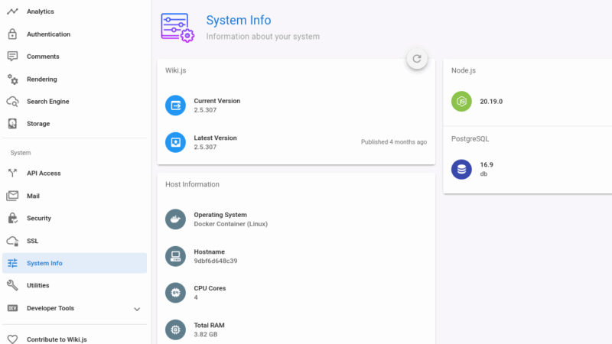
Task: Open API Access page
Action: tap(74, 174)
